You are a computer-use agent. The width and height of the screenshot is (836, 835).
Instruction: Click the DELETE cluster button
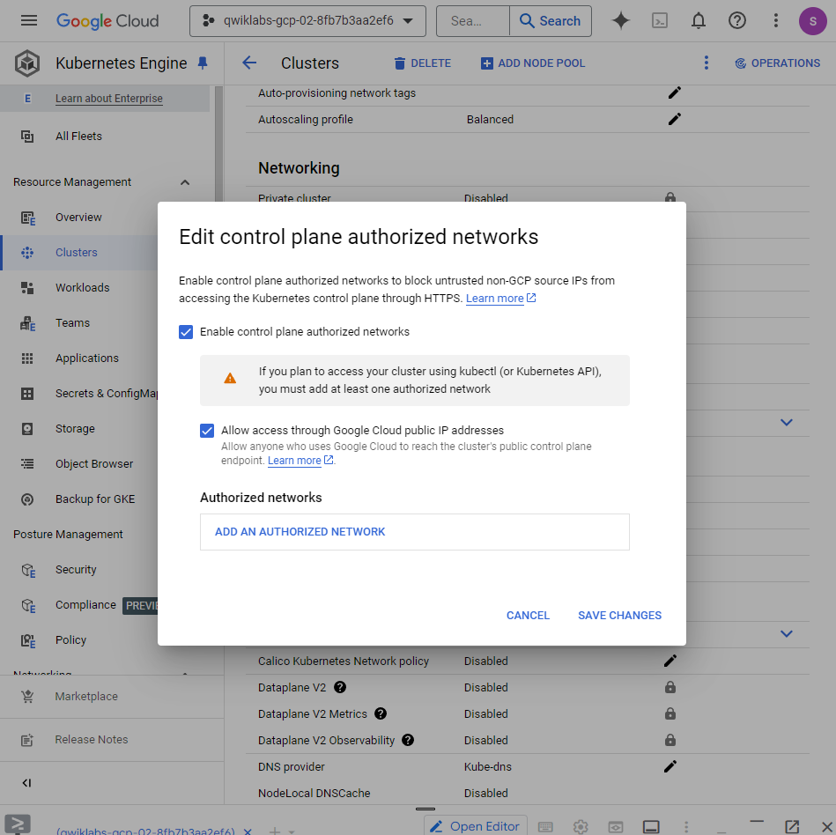pos(422,63)
